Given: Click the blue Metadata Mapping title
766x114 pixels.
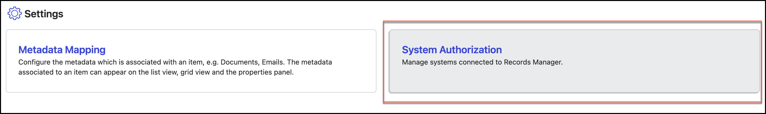Looking at the screenshot, I should tap(62, 50).
